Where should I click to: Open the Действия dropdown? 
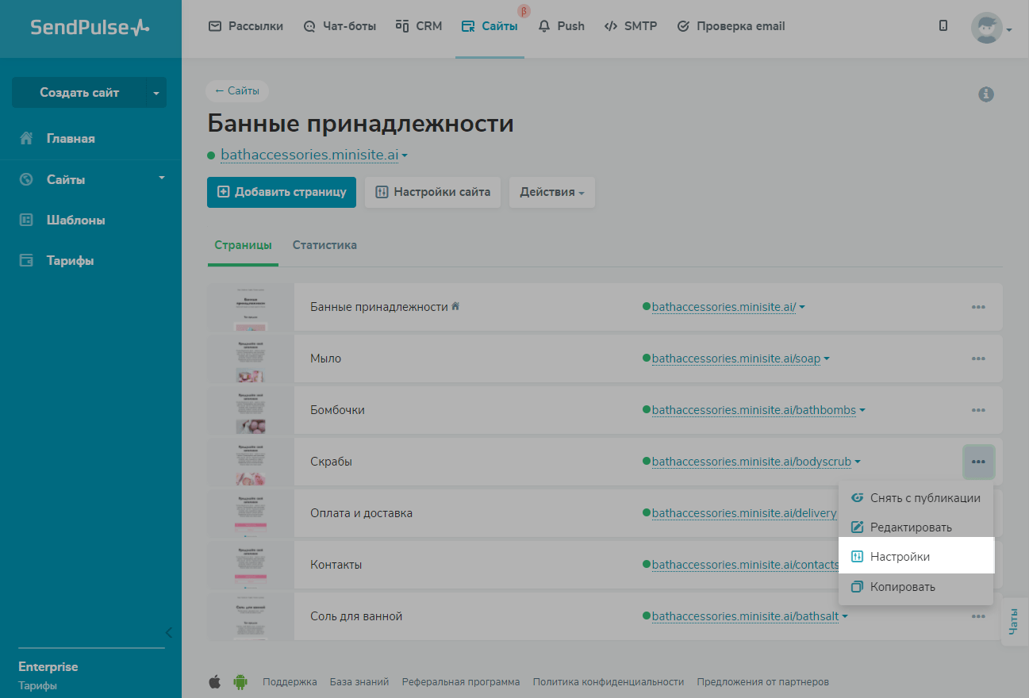(551, 192)
